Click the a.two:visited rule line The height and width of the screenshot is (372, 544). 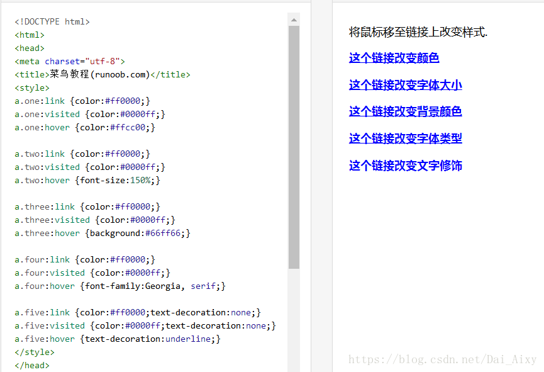tap(90, 167)
